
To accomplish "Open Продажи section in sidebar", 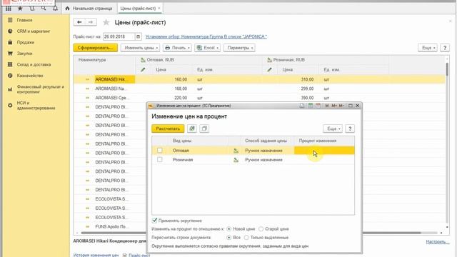I will coord(26,42).
